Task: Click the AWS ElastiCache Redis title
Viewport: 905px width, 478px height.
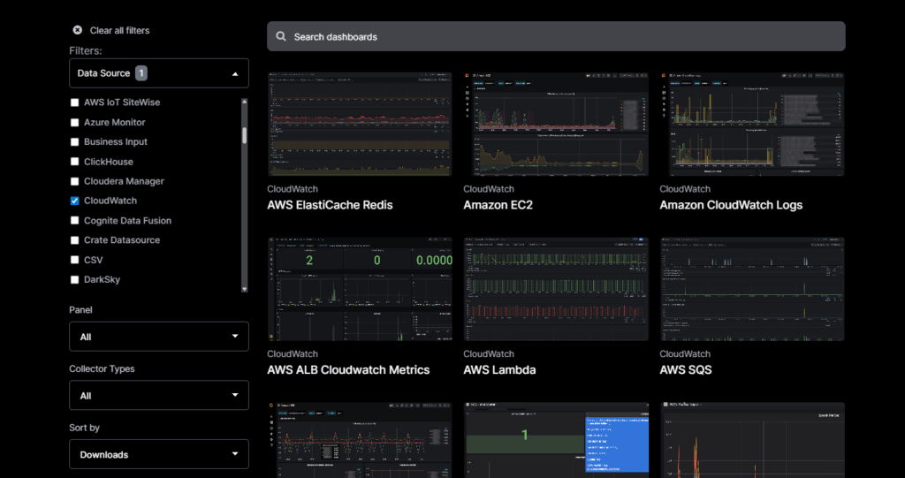Action: [x=330, y=205]
